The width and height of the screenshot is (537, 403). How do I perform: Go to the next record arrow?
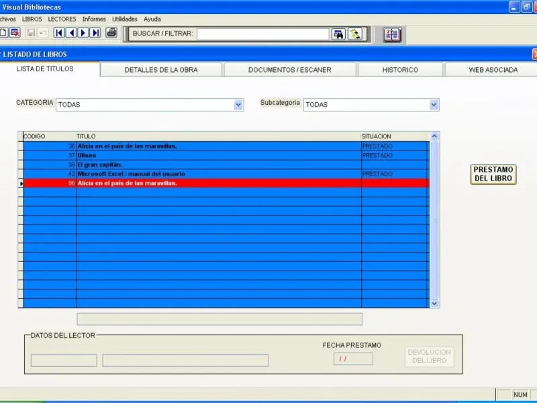83,33
